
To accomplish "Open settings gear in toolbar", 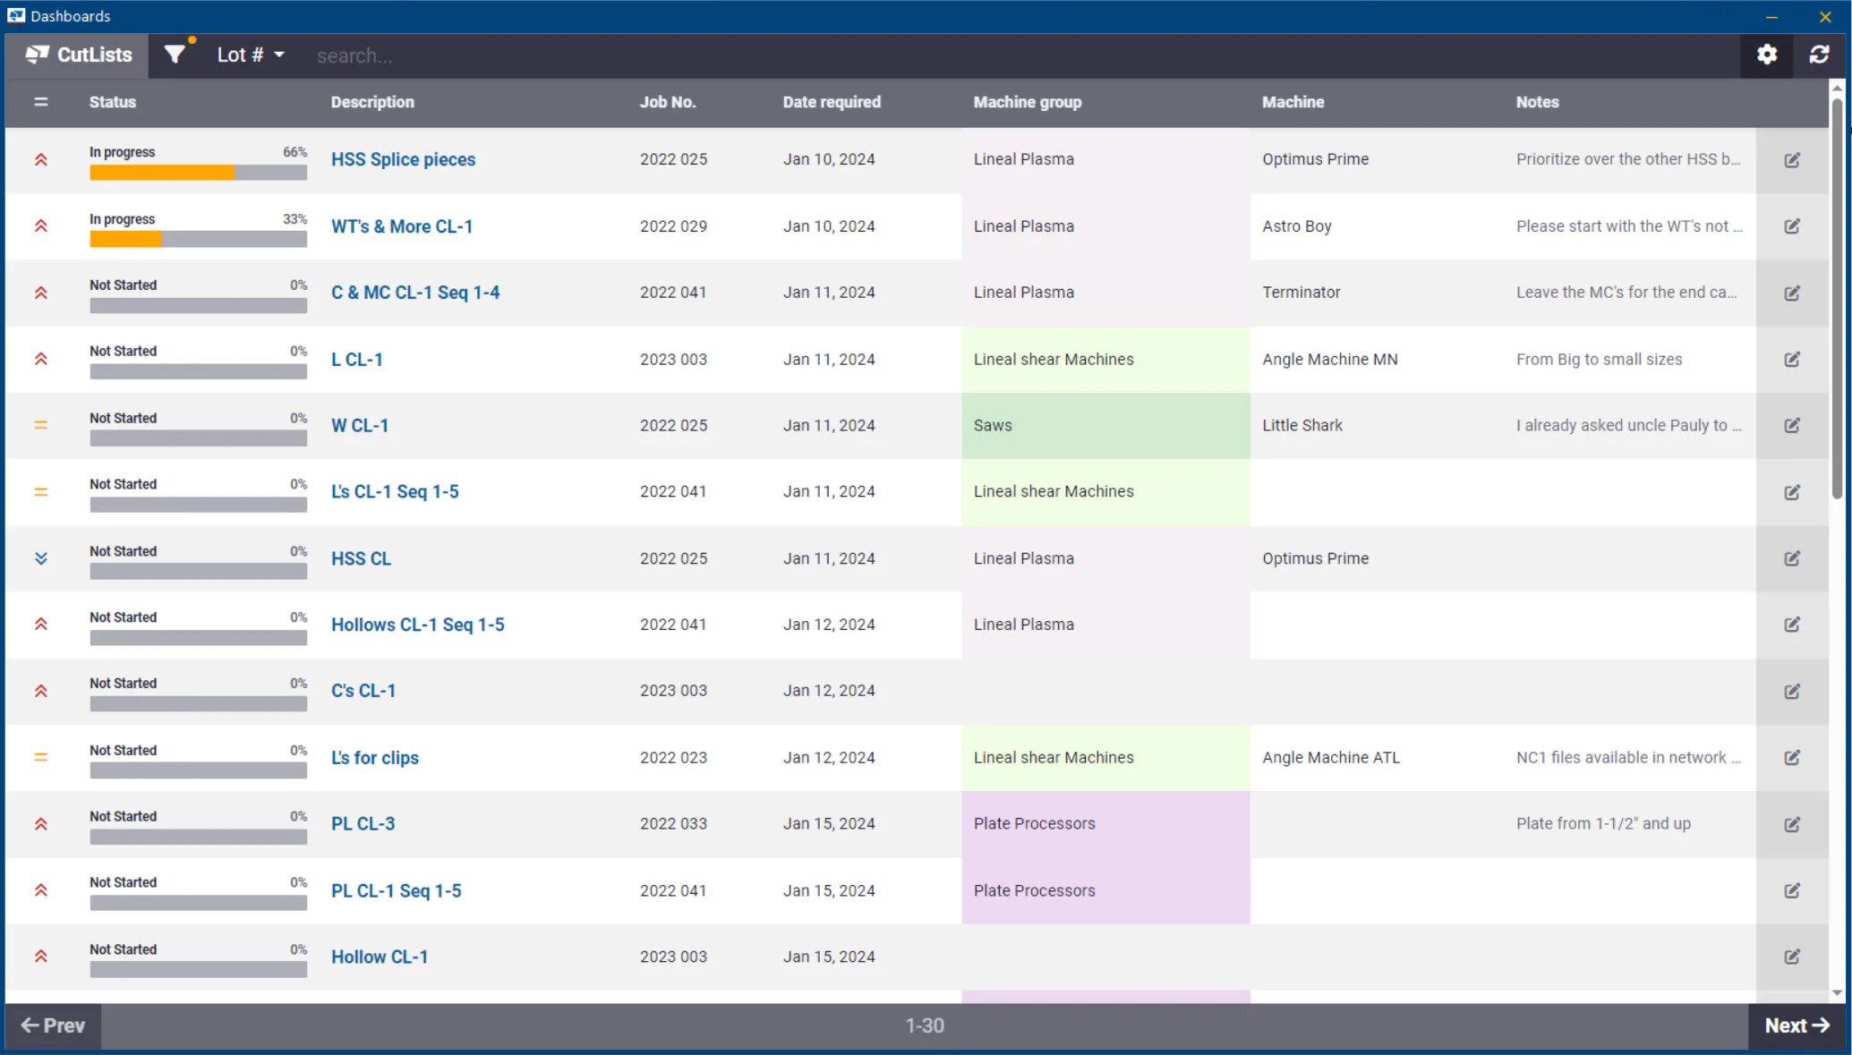I will click(1766, 55).
